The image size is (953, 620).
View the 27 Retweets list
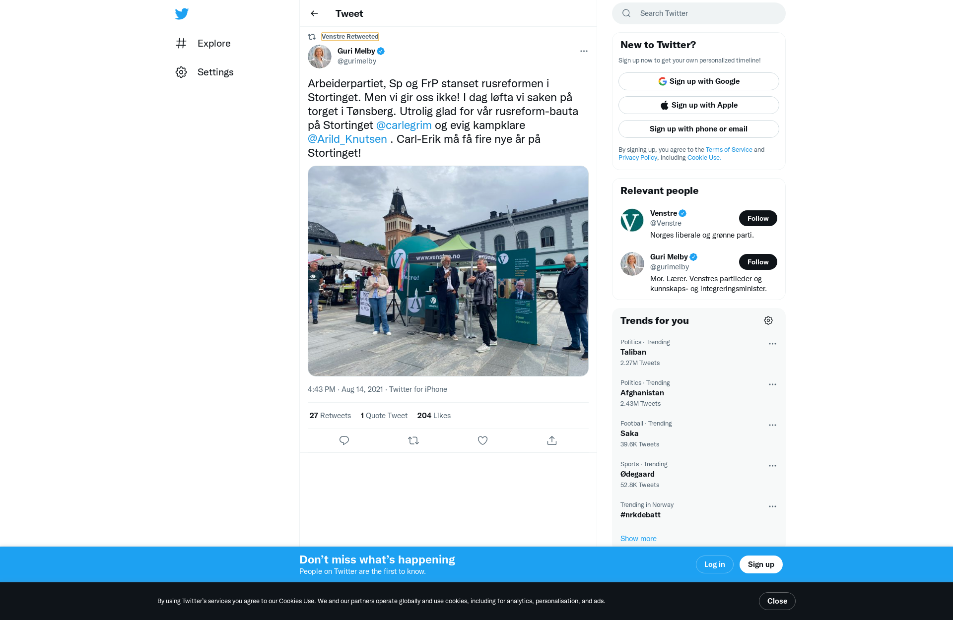click(x=330, y=416)
